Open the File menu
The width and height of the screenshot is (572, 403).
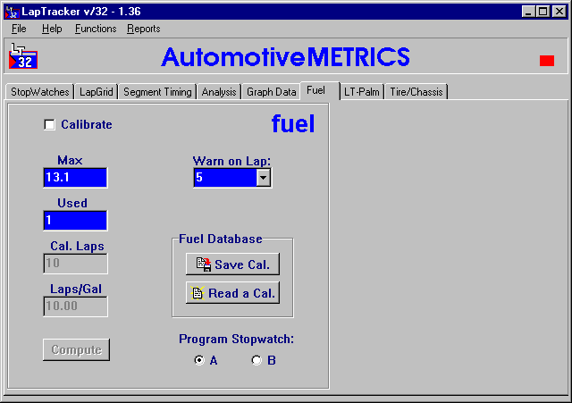click(19, 29)
